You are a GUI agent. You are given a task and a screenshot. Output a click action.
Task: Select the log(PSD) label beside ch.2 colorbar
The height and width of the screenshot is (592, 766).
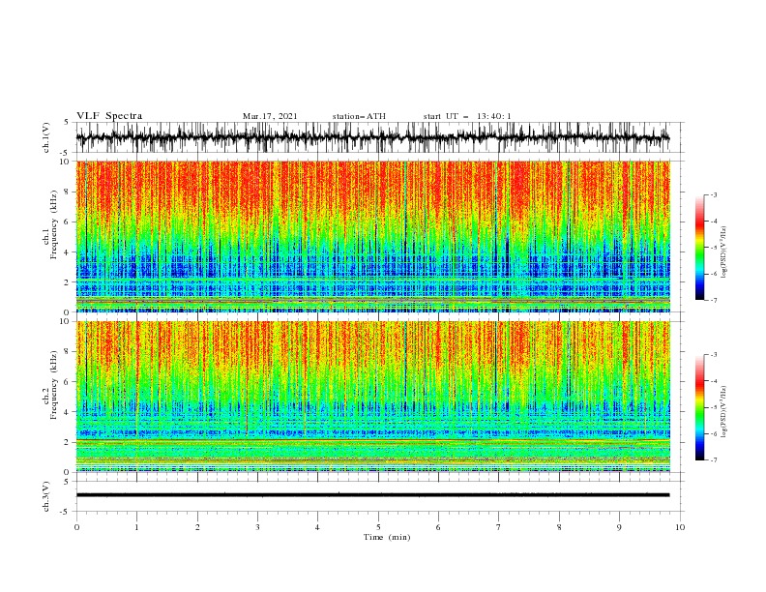click(x=724, y=412)
